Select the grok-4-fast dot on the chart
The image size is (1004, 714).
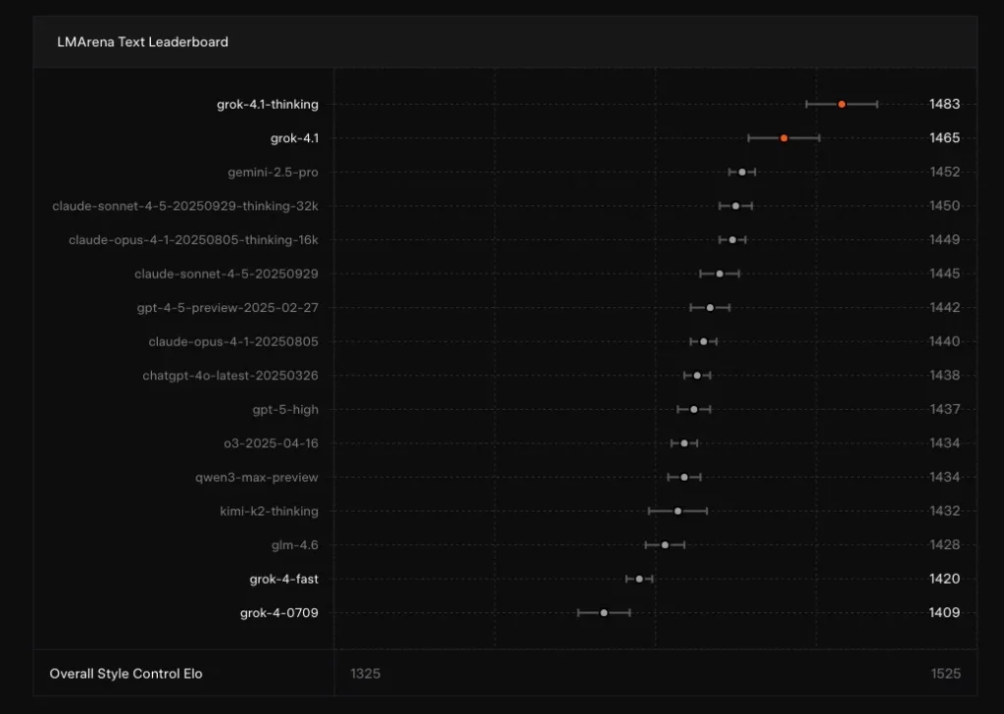(x=639, y=579)
